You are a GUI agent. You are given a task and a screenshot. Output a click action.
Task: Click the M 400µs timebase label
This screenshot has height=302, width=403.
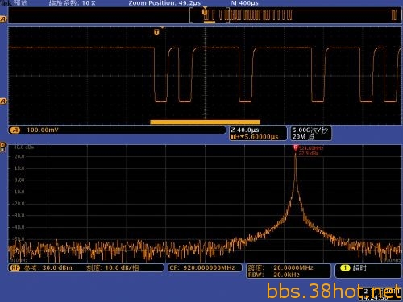[x=245, y=3]
